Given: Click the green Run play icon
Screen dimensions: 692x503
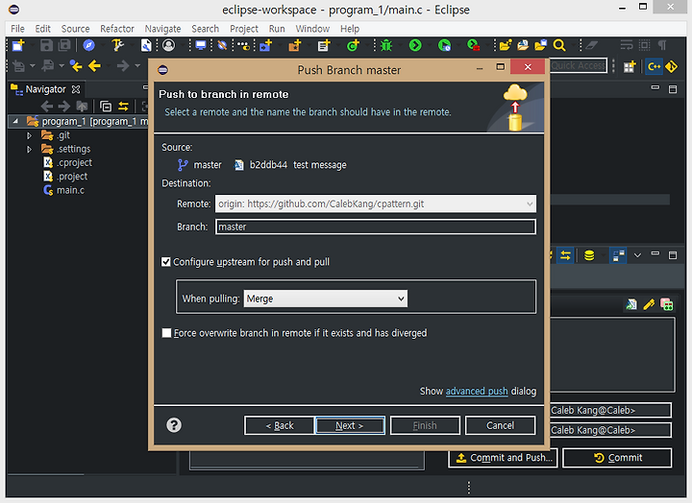Looking at the screenshot, I should click(x=415, y=45).
